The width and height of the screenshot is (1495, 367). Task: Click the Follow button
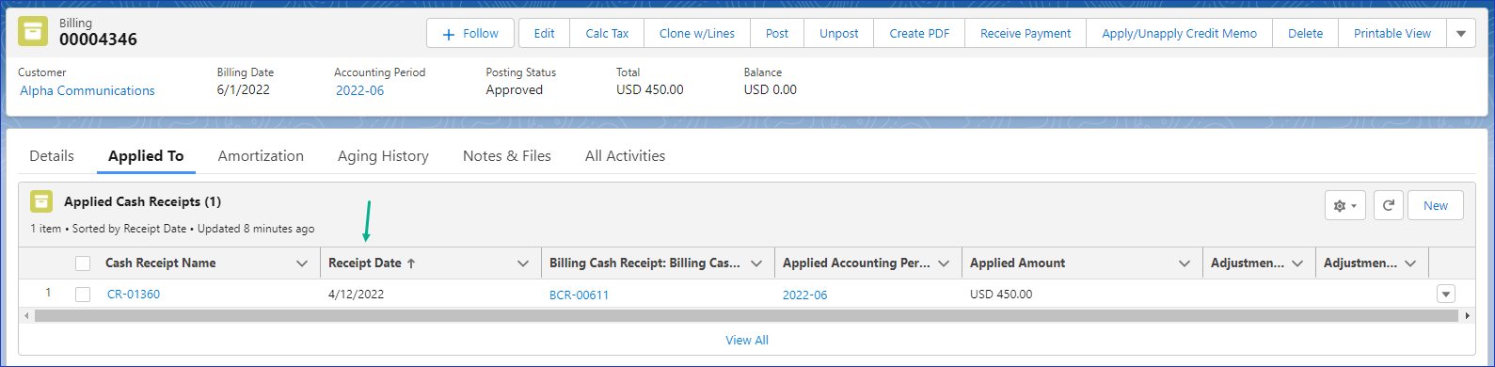coord(470,33)
